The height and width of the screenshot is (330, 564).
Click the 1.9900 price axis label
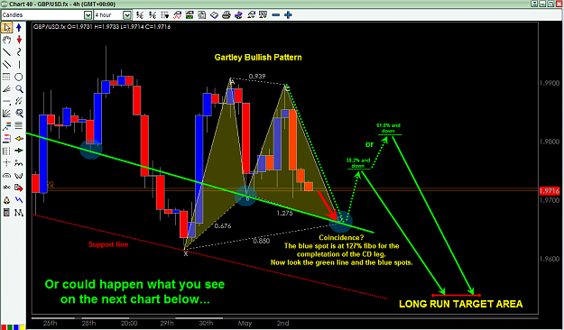click(x=550, y=83)
